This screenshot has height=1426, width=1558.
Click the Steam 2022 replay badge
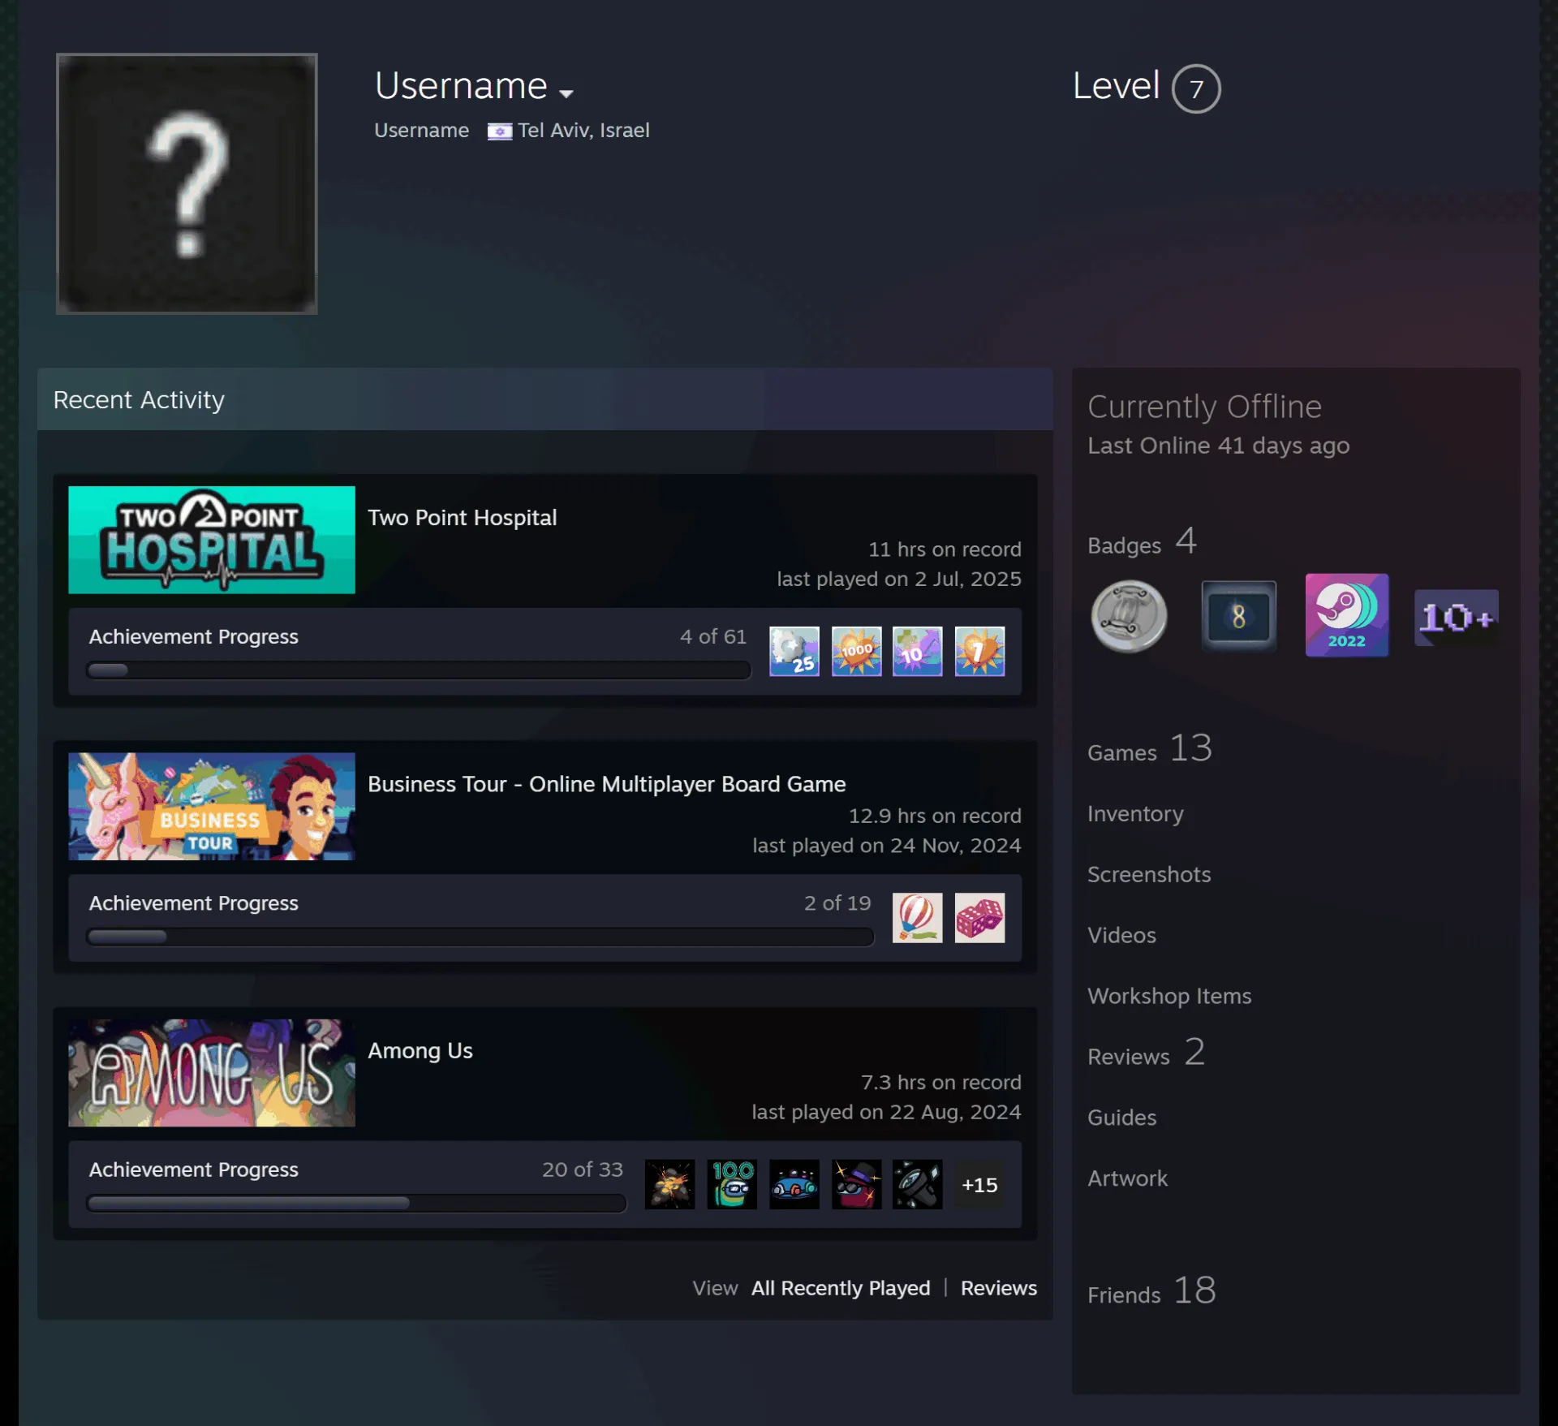(1347, 615)
